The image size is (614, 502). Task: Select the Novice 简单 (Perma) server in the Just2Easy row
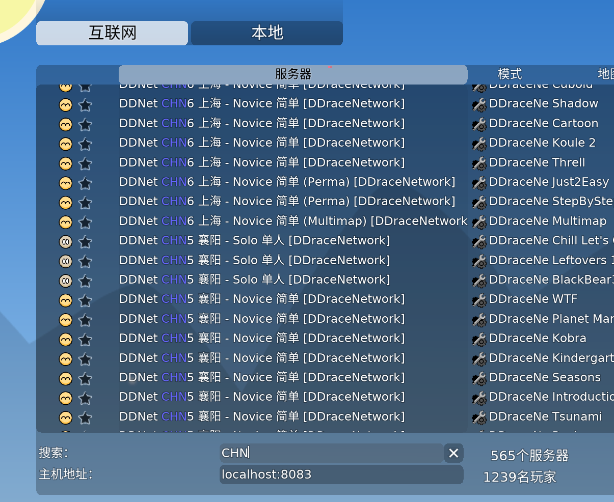(x=287, y=182)
